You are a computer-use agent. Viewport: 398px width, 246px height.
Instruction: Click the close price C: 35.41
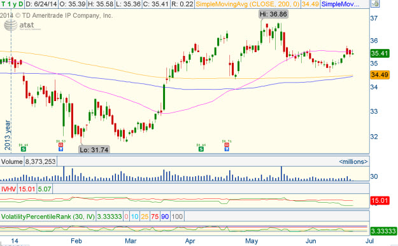(155, 4)
